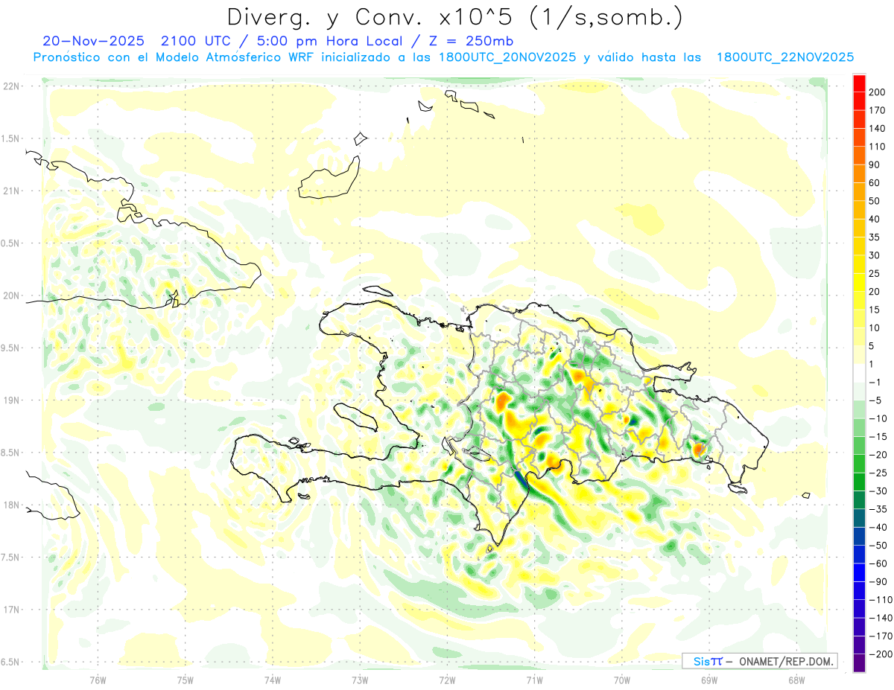Viewport: 894px width, 690px height.
Task: Click the 6.5N latitude label
Action: pyautogui.click(x=10, y=662)
